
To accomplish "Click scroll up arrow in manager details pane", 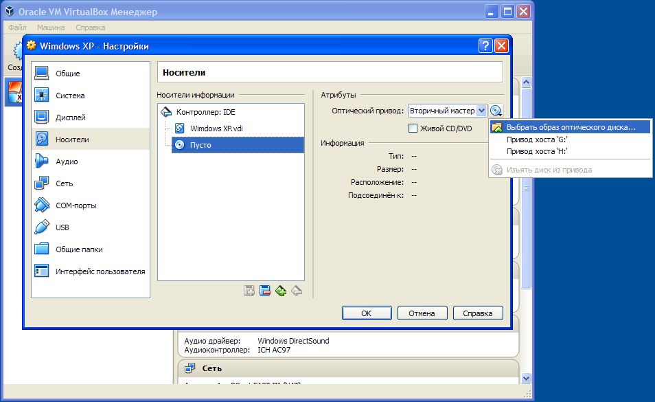I will [x=527, y=82].
